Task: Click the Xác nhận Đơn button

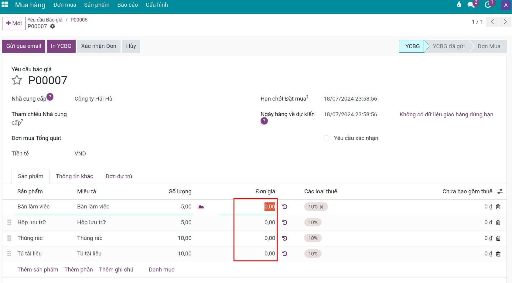Action: coord(99,46)
